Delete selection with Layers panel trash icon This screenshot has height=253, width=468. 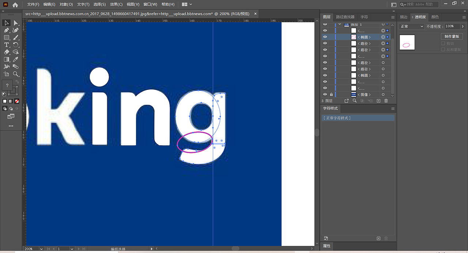coord(386,101)
